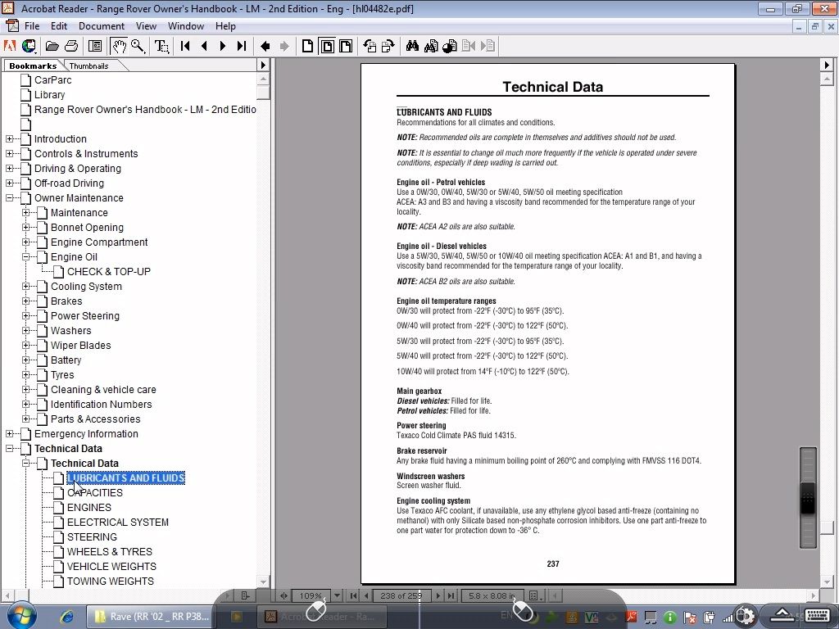The image size is (839, 629).
Task: Click Go to Previous View arrow
Action: (265, 46)
